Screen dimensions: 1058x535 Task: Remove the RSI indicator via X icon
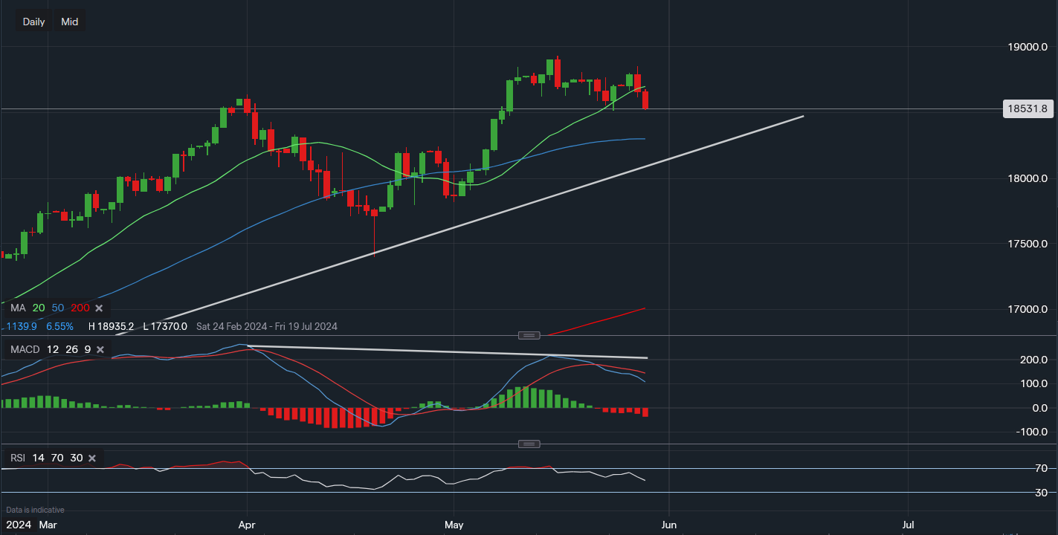[92, 458]
